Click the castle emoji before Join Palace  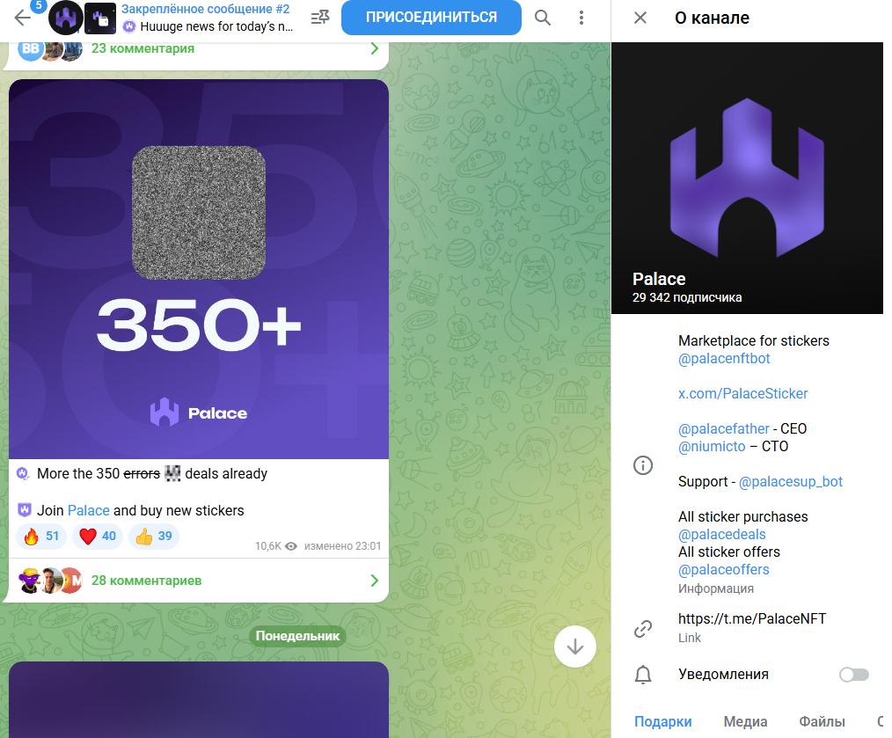pyautogui.click(x=25, y=510)
